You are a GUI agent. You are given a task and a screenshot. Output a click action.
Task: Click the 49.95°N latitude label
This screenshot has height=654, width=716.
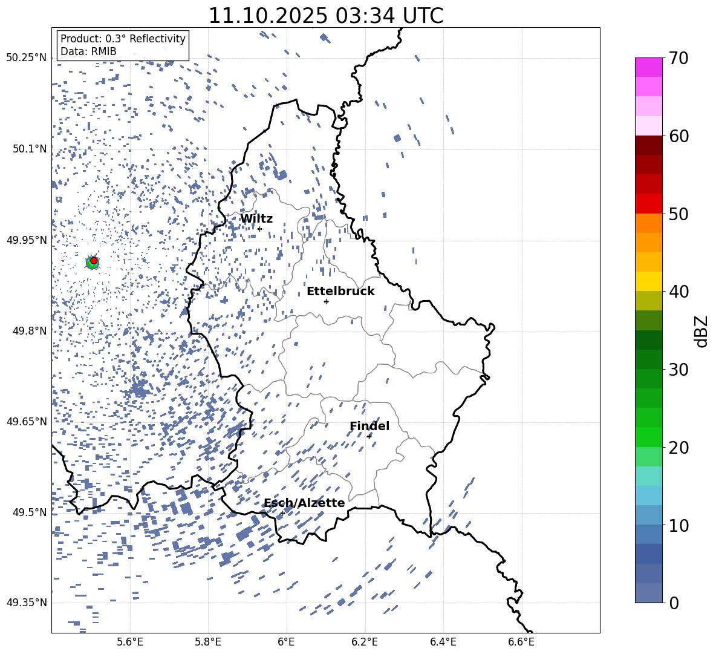pos(27,240)
